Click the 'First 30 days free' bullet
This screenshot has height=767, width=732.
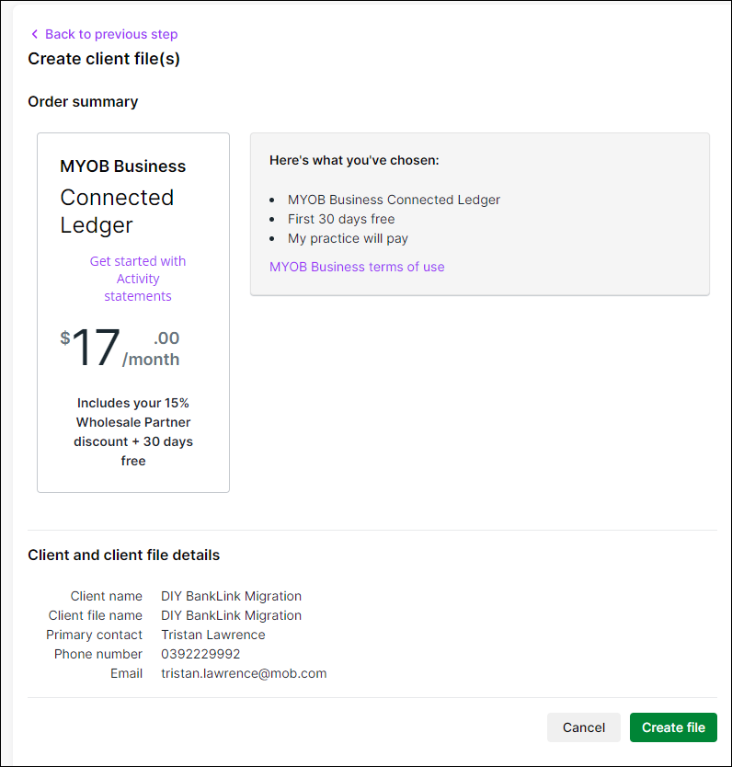tap(341, 219)
